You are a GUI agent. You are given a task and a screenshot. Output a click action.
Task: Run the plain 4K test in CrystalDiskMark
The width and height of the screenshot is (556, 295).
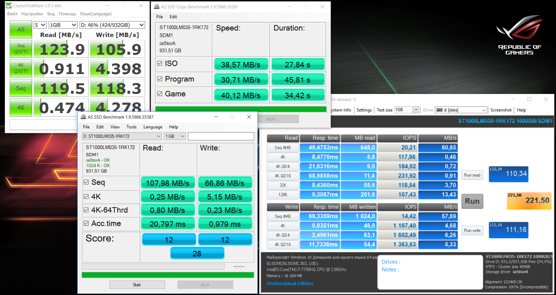[21, 107]
